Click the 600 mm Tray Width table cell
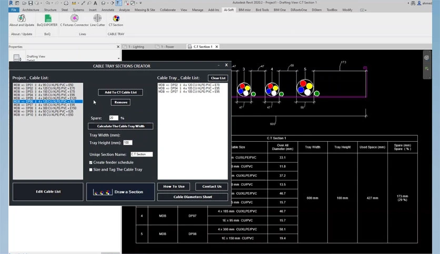This screenshot has height=254, width=440. coord(313,198)
